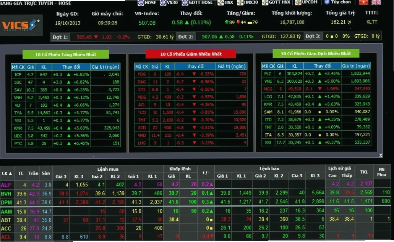Click TCO in the top losers list
The height and width of the screenshot is (242, 394).
tap(141, 112)
